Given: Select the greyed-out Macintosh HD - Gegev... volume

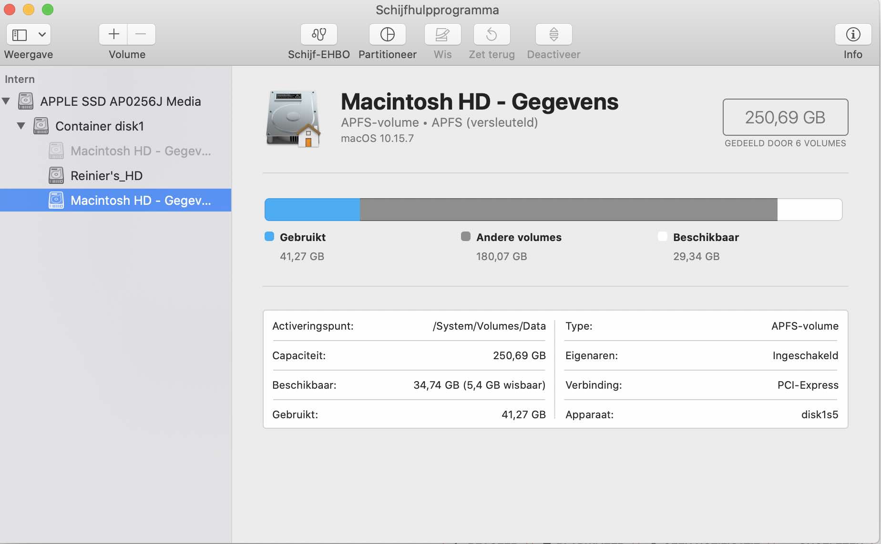Looking at the screenshot, I should coord(115,151).
